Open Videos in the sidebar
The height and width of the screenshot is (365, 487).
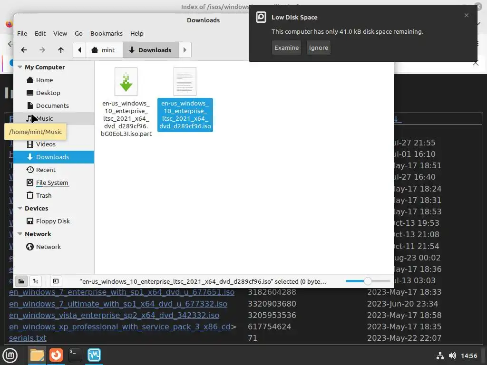54,144
